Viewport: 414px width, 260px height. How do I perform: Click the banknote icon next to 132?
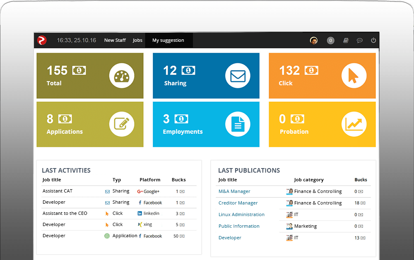pos(312,70)
